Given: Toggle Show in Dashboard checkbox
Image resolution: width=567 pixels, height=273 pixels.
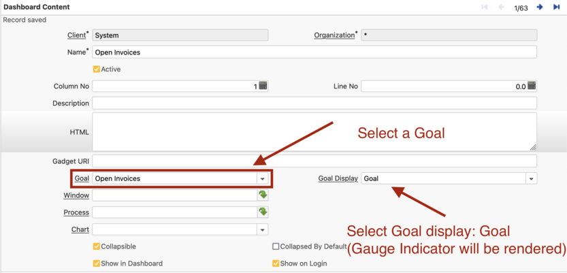Looking at the screenshot, I should point(97,263).
